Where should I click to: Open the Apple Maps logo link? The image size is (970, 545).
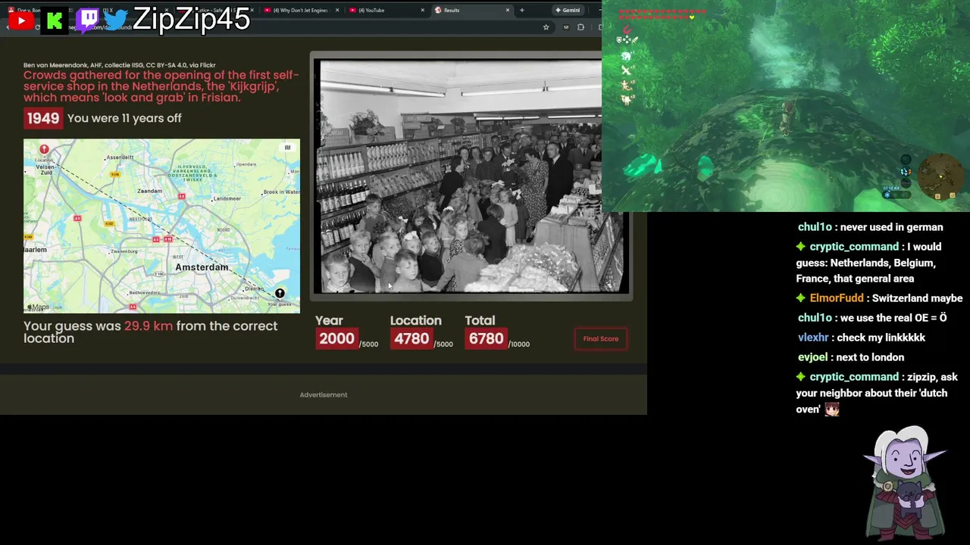38,307
